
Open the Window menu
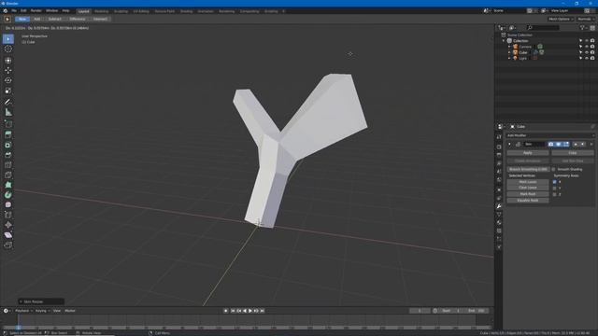(x=52, y=10)
